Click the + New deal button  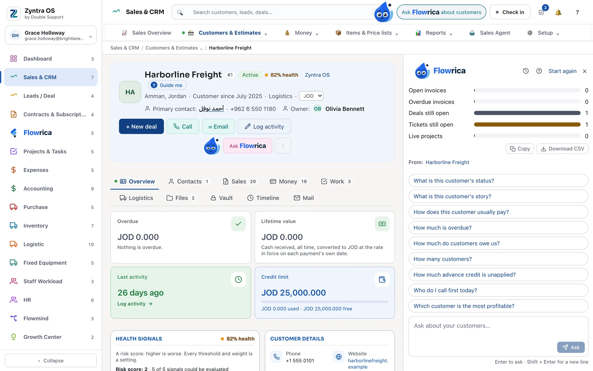(x=141, y=126)
